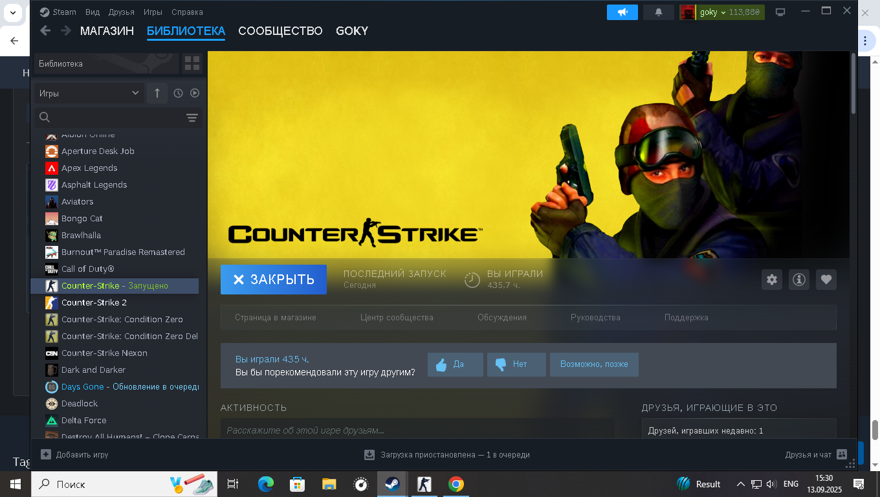Add Counter-Strike to favorites heart icon
The width and height of the screenshot is (880, 497).
[x=826, y=280]
